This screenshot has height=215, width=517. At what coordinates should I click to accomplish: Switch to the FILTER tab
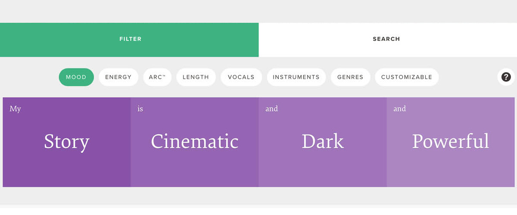tap(130, 39)
